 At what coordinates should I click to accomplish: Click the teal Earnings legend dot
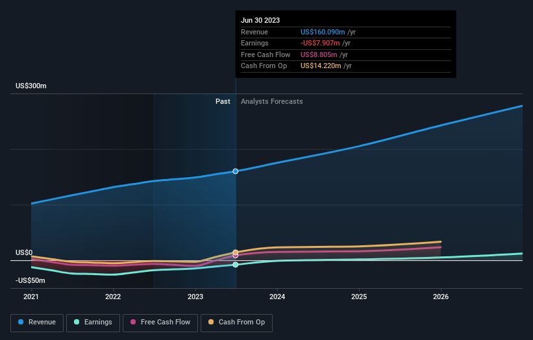point(77,322)
